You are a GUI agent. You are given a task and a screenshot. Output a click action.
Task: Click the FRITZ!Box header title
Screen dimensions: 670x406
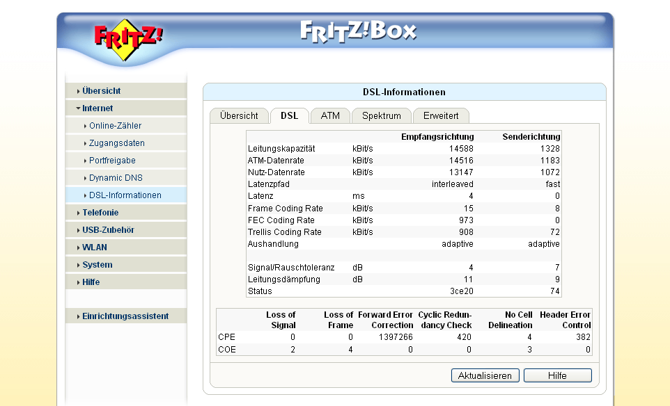(x=358, y=31)
